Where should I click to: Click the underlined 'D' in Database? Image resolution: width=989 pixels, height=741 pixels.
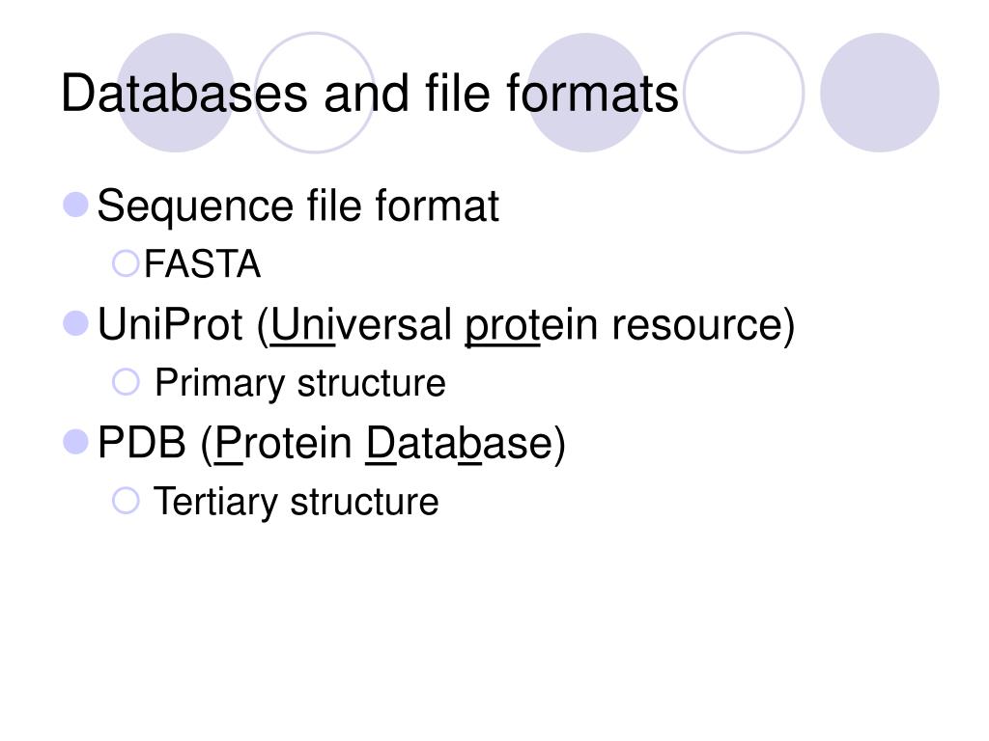pos(381,444)
